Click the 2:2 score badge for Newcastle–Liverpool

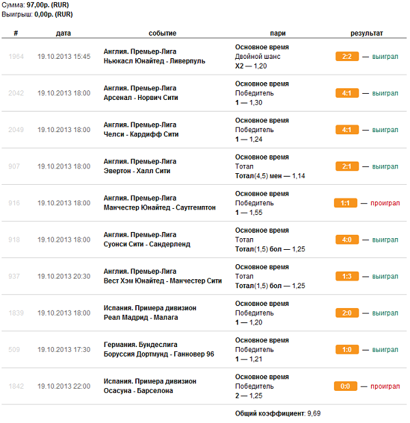click(x=346, y=56)
